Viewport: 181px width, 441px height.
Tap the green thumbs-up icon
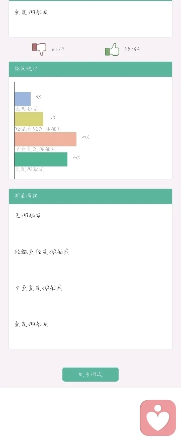tap(112, 49)
